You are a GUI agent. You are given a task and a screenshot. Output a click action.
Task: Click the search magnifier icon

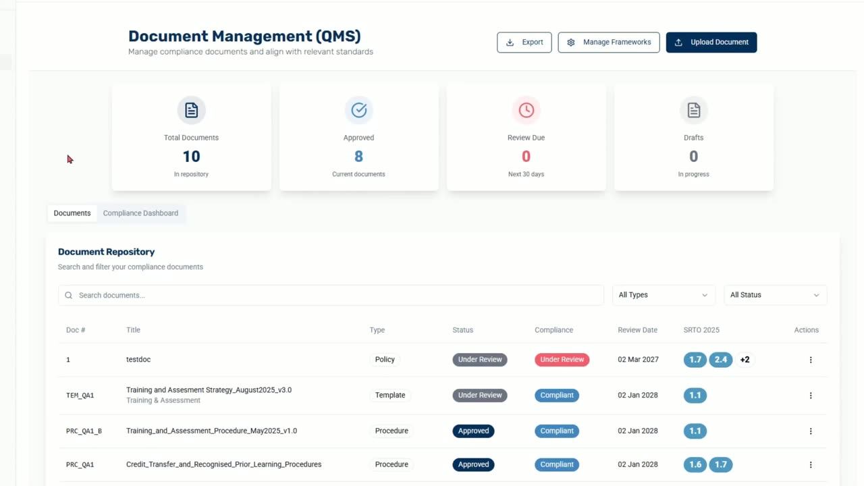click(68, 295)
